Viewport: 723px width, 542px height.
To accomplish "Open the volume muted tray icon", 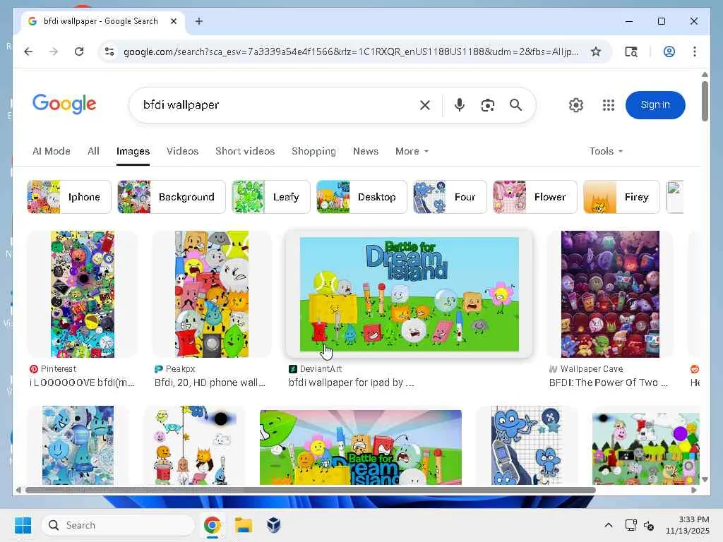I will pos(649,525).
